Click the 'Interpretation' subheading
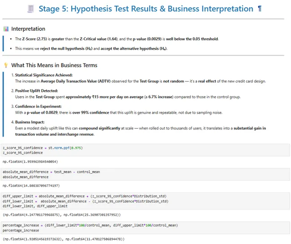Screen dimensions: 291x244 coord(28,29)
